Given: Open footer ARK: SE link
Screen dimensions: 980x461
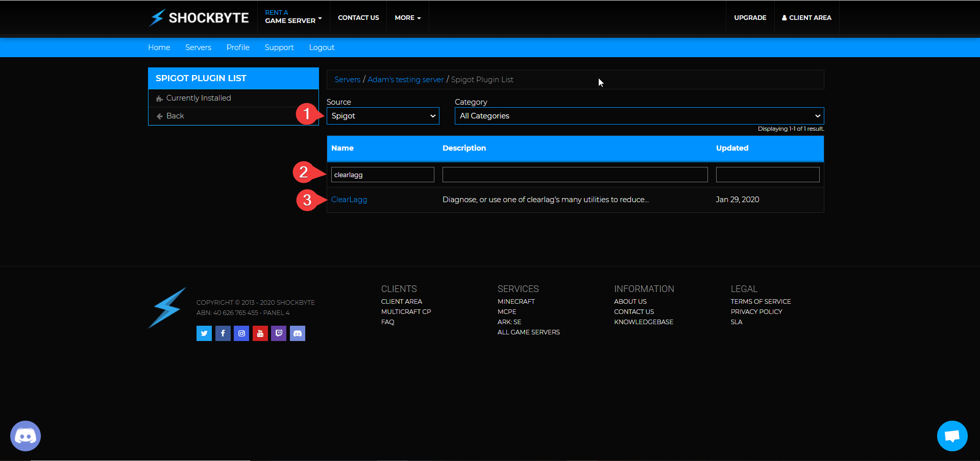Looking at the screenshot, I should 509,322.
